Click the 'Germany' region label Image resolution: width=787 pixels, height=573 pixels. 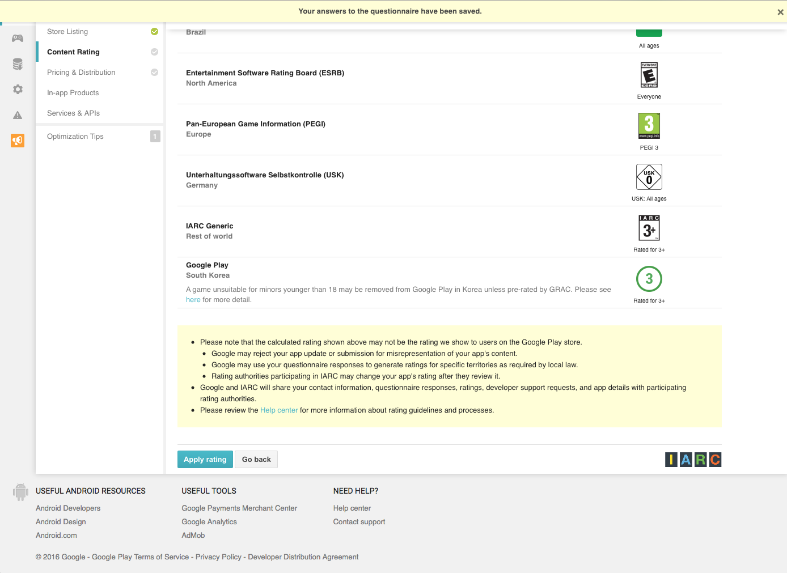pos(202,185)
